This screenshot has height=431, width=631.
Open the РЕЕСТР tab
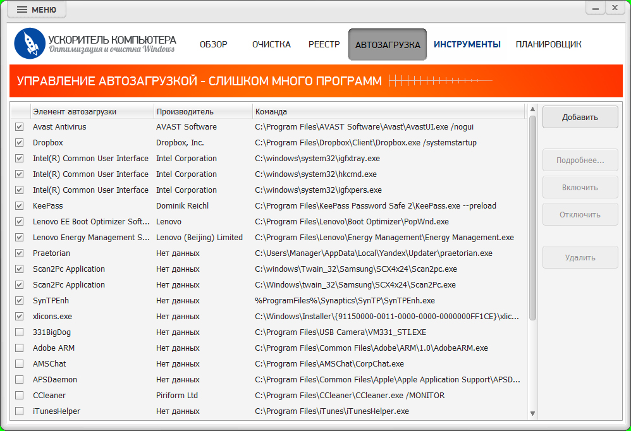tap(324, 44)
